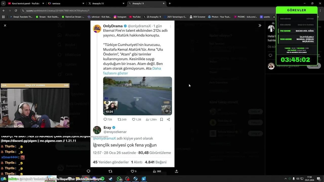Open the volume control in system tray
Image resolution: width=324 pixels, height=182 pixels.
[298, 179]
